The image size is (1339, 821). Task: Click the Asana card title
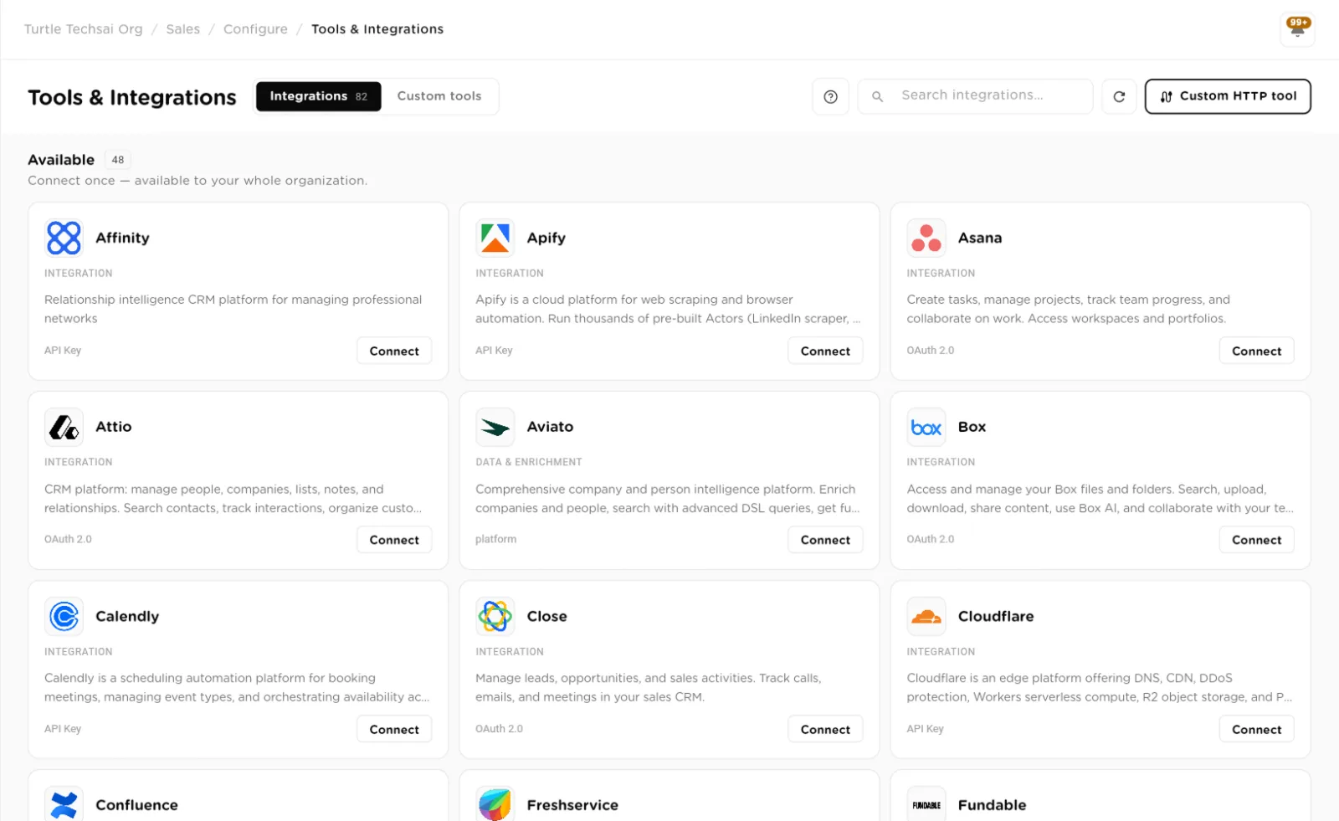(x=980, y=238)
